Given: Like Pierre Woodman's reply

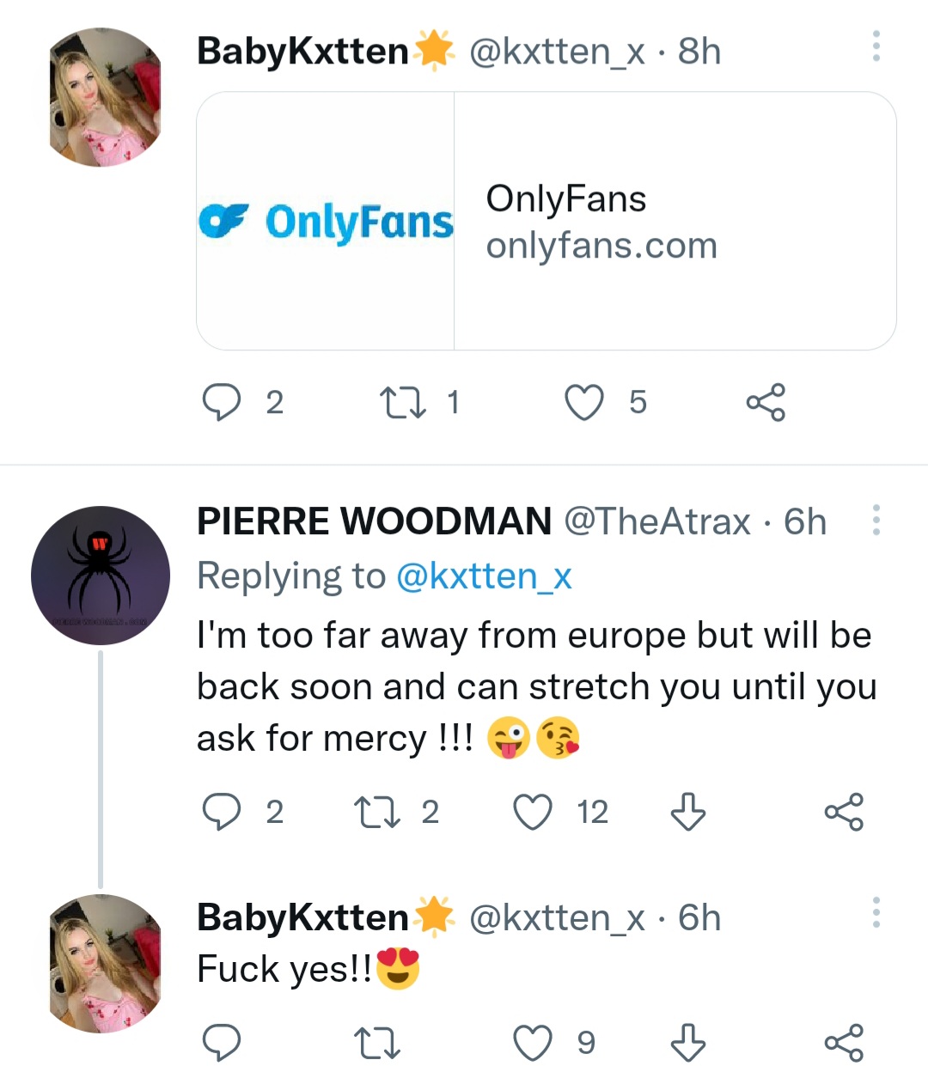Looking at the screenshot, I should 533,812.
